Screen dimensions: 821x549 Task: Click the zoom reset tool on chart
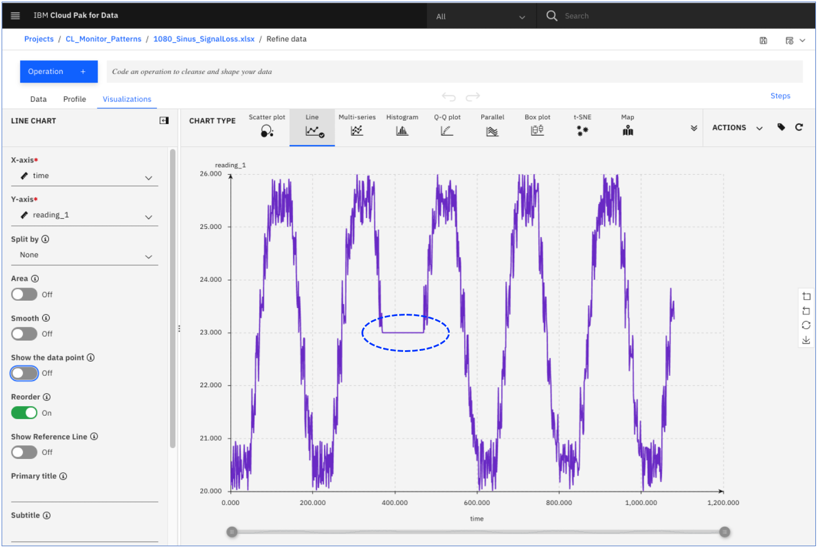tap(806, 311)
